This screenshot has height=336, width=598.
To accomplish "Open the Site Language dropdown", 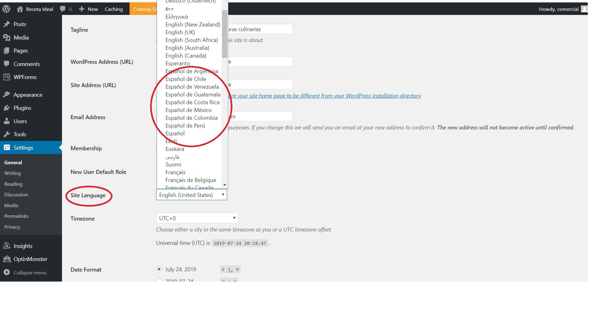I will click(x=191, y=195).
